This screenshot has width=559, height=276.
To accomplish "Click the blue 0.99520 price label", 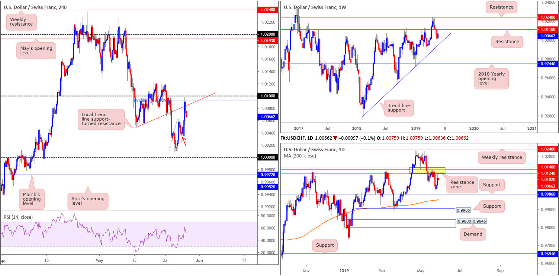I will pos(267,187).
